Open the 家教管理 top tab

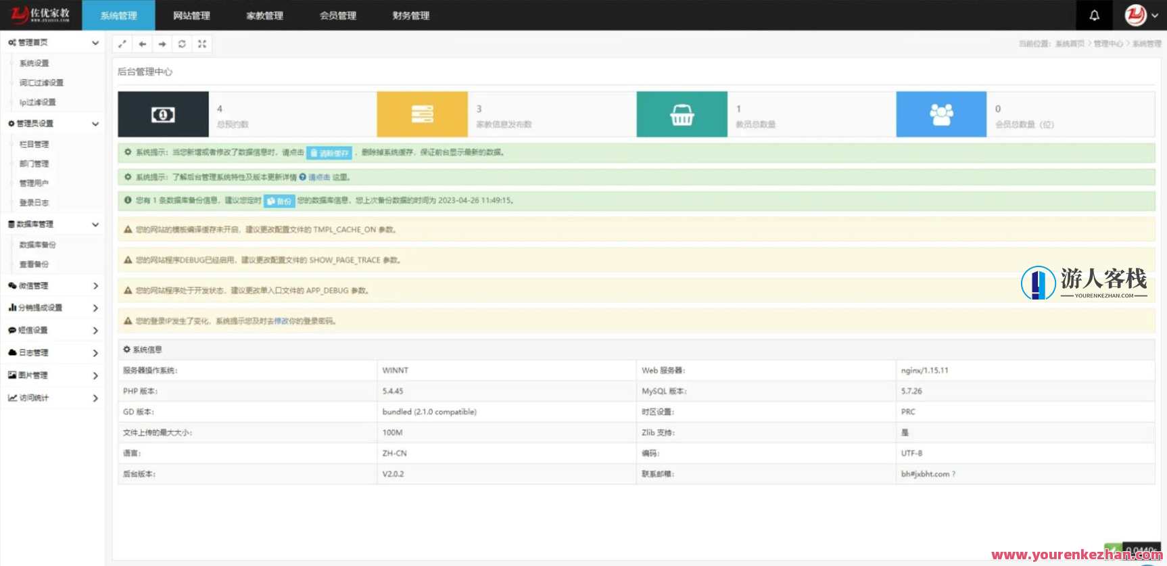tap(264, 16)
